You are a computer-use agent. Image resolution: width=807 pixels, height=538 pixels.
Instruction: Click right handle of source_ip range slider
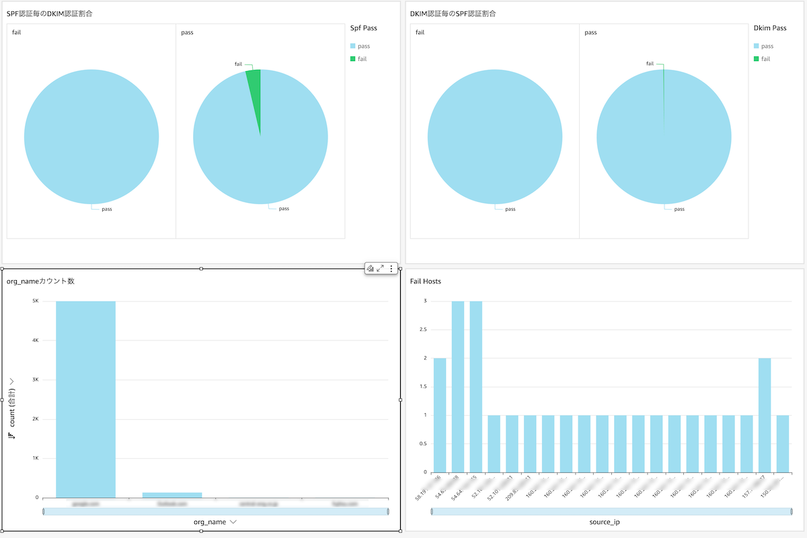pos(790,512)
